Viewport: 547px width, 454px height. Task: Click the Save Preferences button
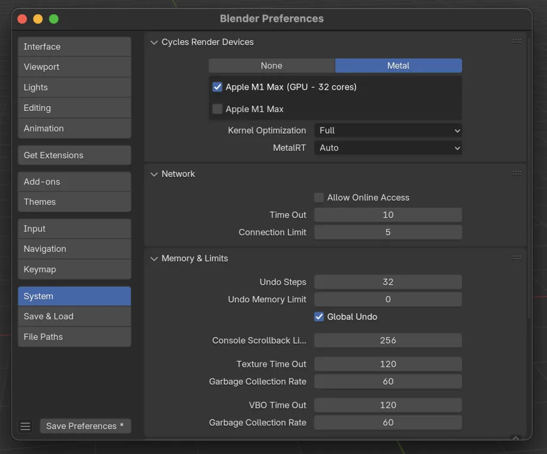(x=86, y=426)
